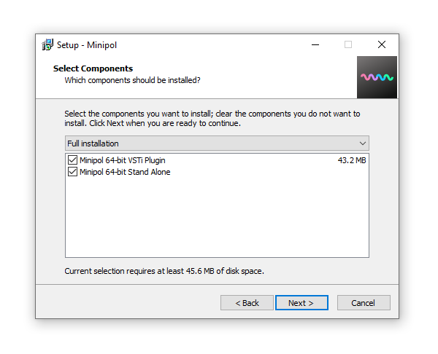Click the "Which components should be installed?" subheading
438x354 pixels.
[x=132, y=80]
